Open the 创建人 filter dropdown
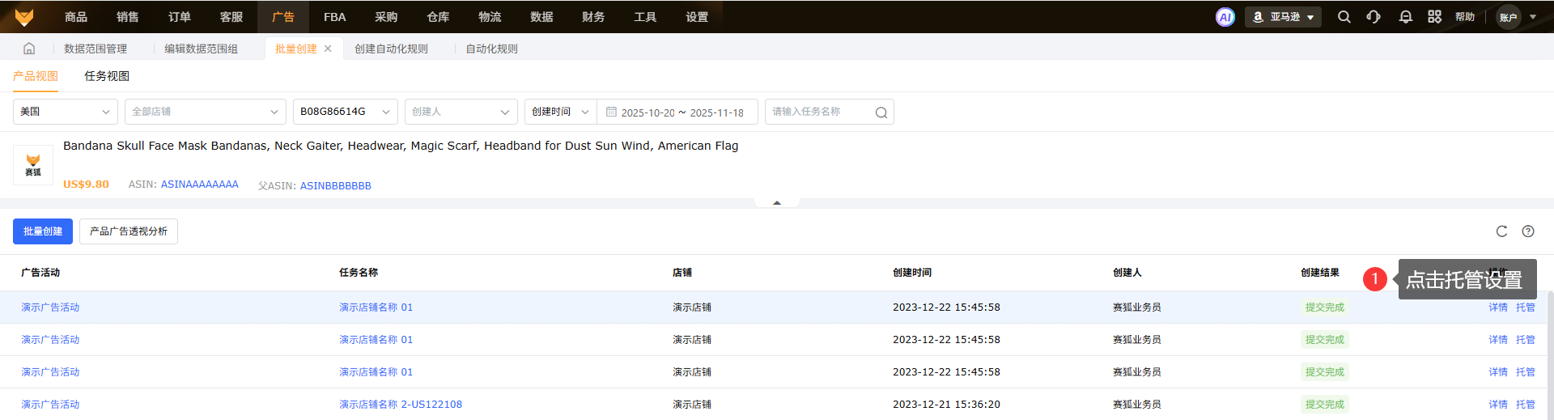1554x420 pixels. point(461,112)
